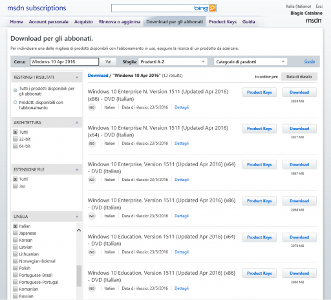The height and width of the screenshot is (300, 331).
Task: Collapse the Estensione file filter section
Action: (77, 169)
